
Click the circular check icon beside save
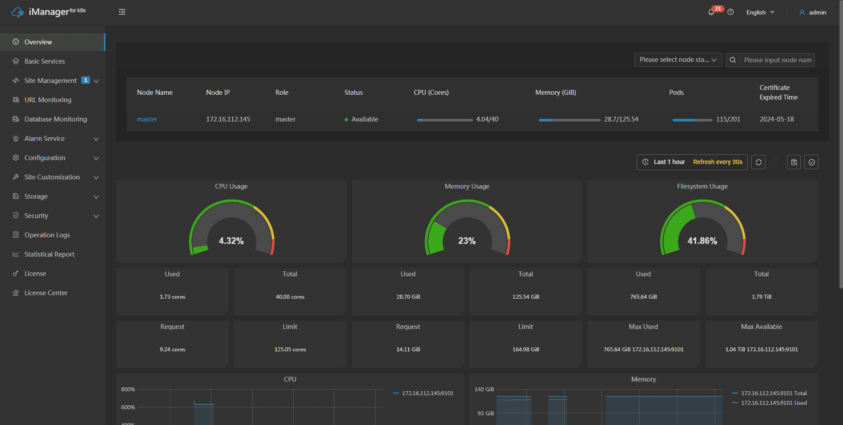(812, 162)
